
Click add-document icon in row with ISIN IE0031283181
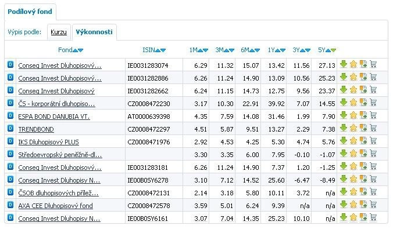click(x=363, y=166)
